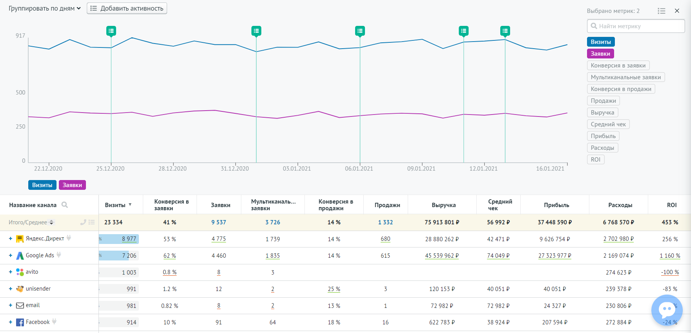The width and height of the screenshot is (691, 333).
Task: Click the 7 206 visits bar for Google Ads
Action: [x=119, y=256]
